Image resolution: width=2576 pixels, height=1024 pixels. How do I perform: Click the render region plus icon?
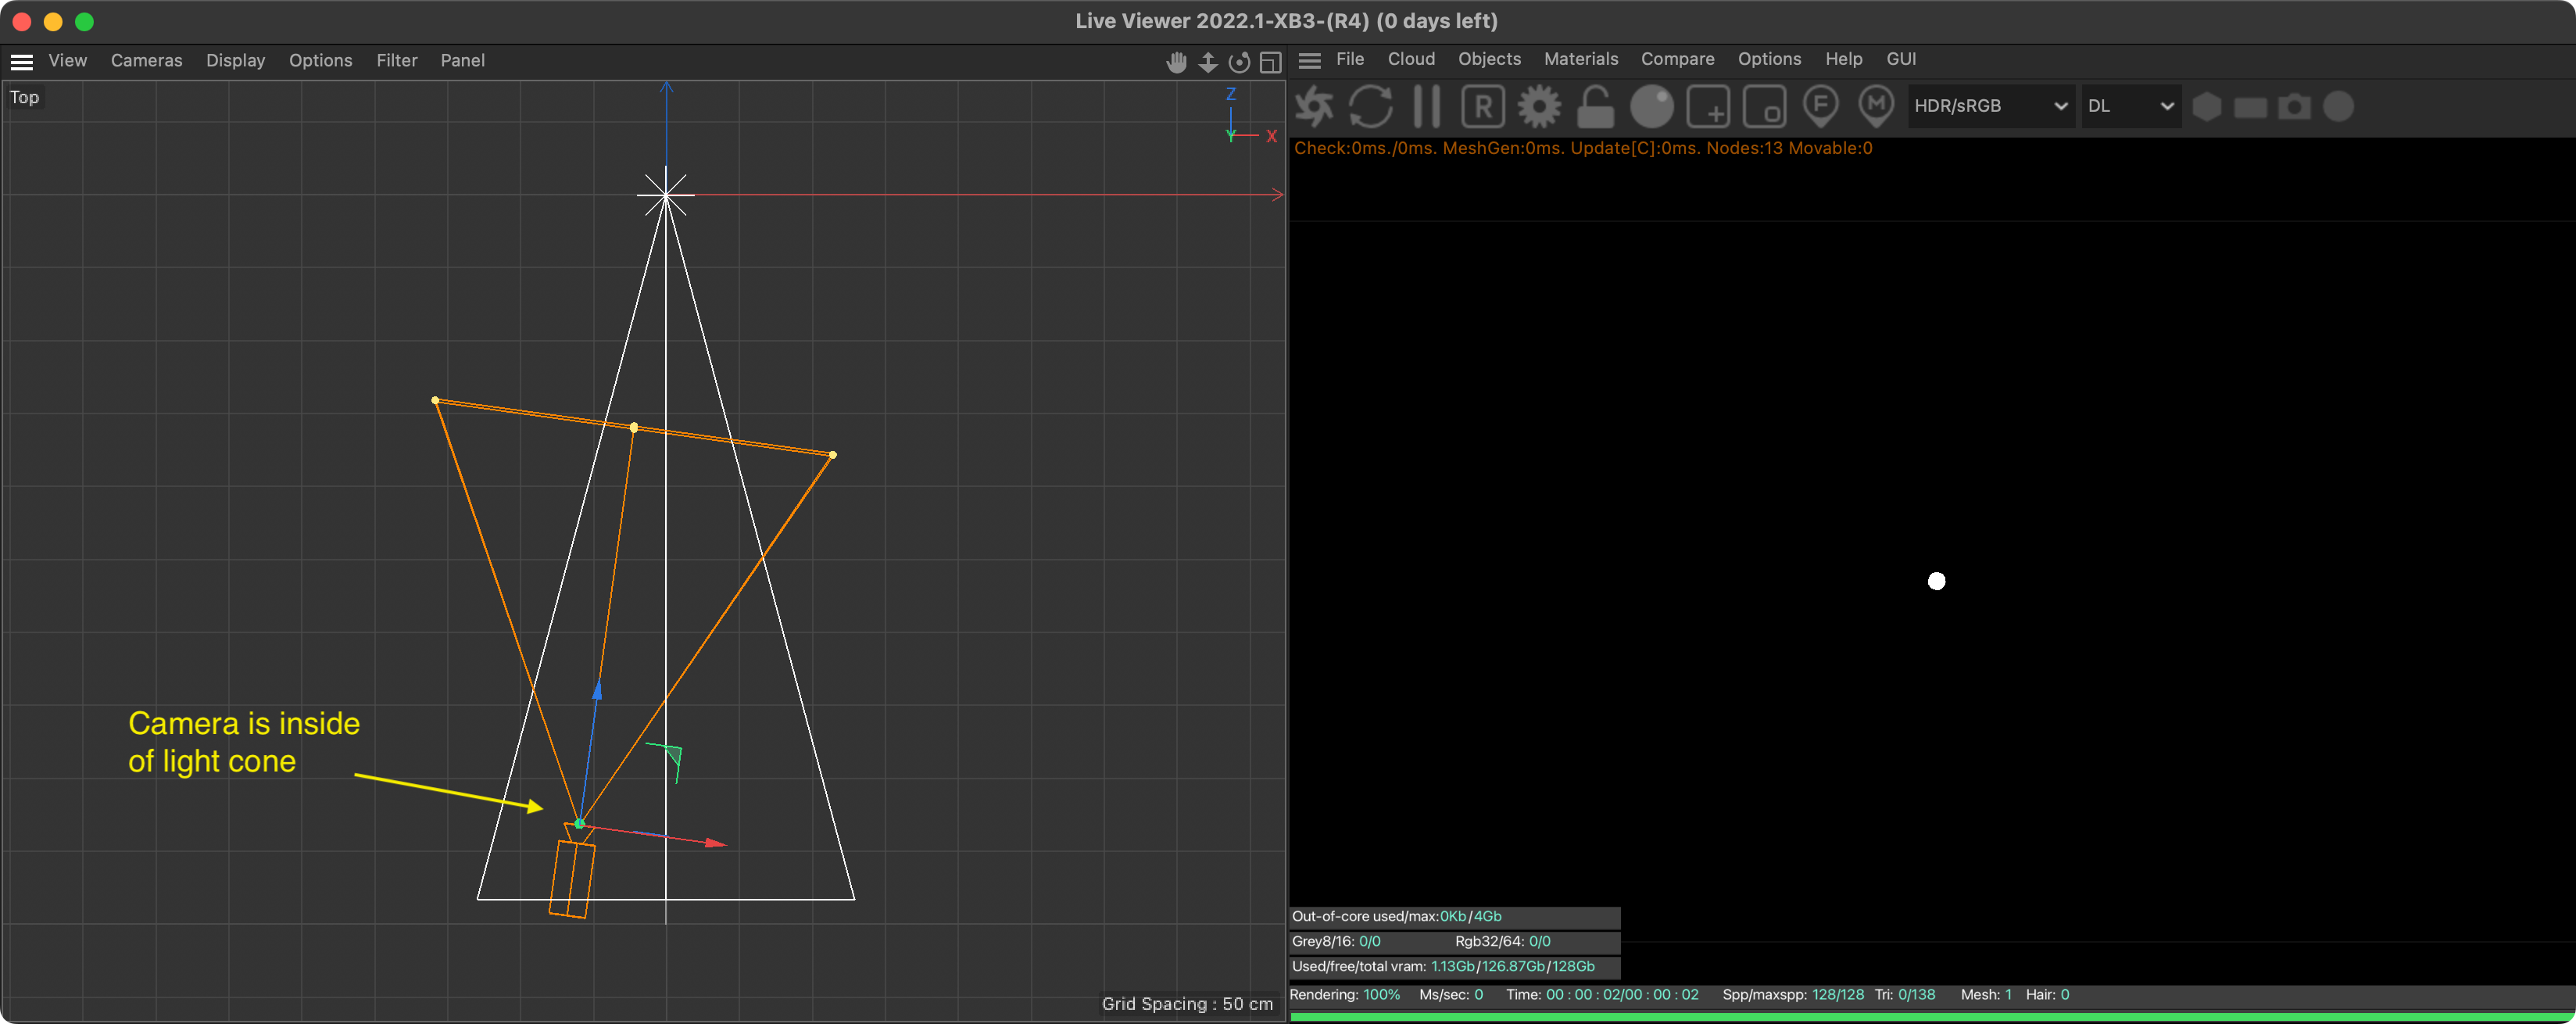pos(1708,106)
